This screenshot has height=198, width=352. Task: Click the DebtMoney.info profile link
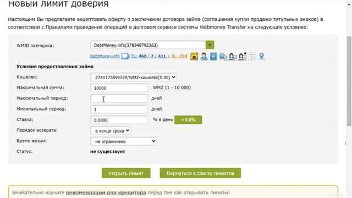pos(105,56)
